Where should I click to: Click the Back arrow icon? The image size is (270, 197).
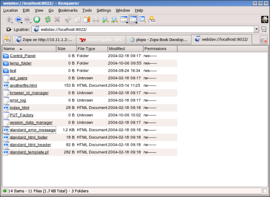18,19
